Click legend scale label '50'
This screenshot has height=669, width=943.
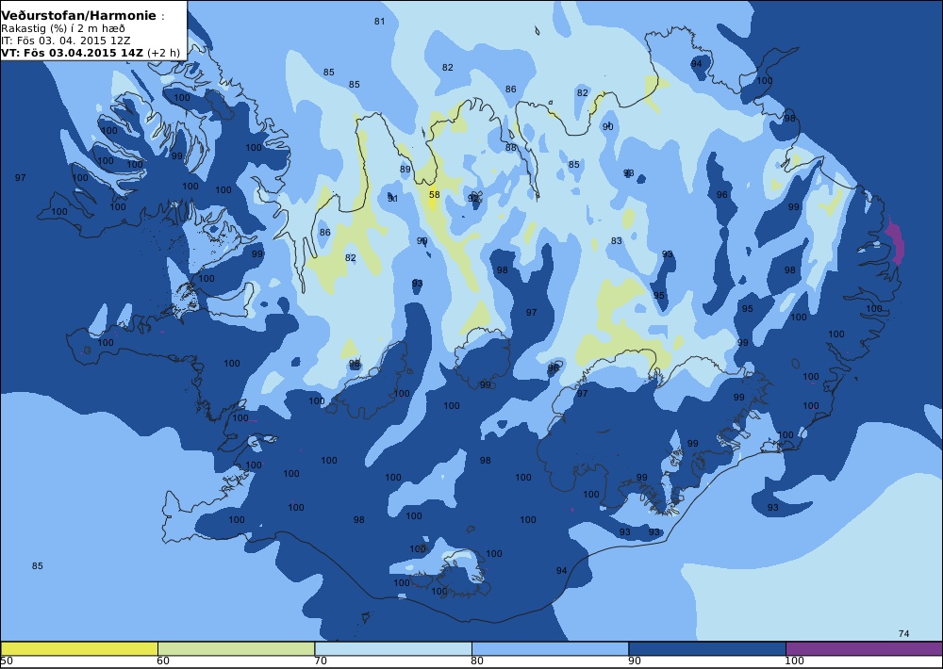pyautogui.click(x=8, y=661)
